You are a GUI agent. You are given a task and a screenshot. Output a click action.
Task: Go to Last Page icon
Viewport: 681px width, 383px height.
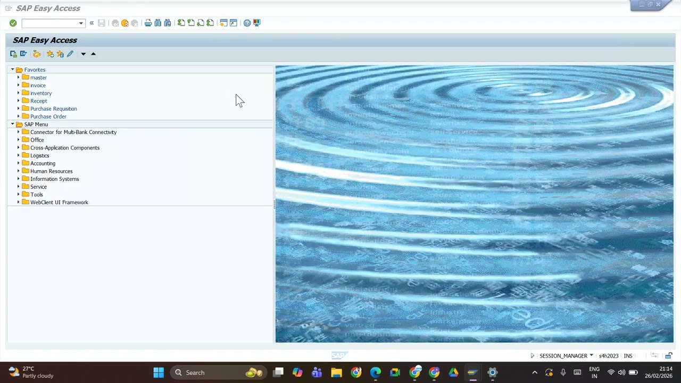coord(210,23)
